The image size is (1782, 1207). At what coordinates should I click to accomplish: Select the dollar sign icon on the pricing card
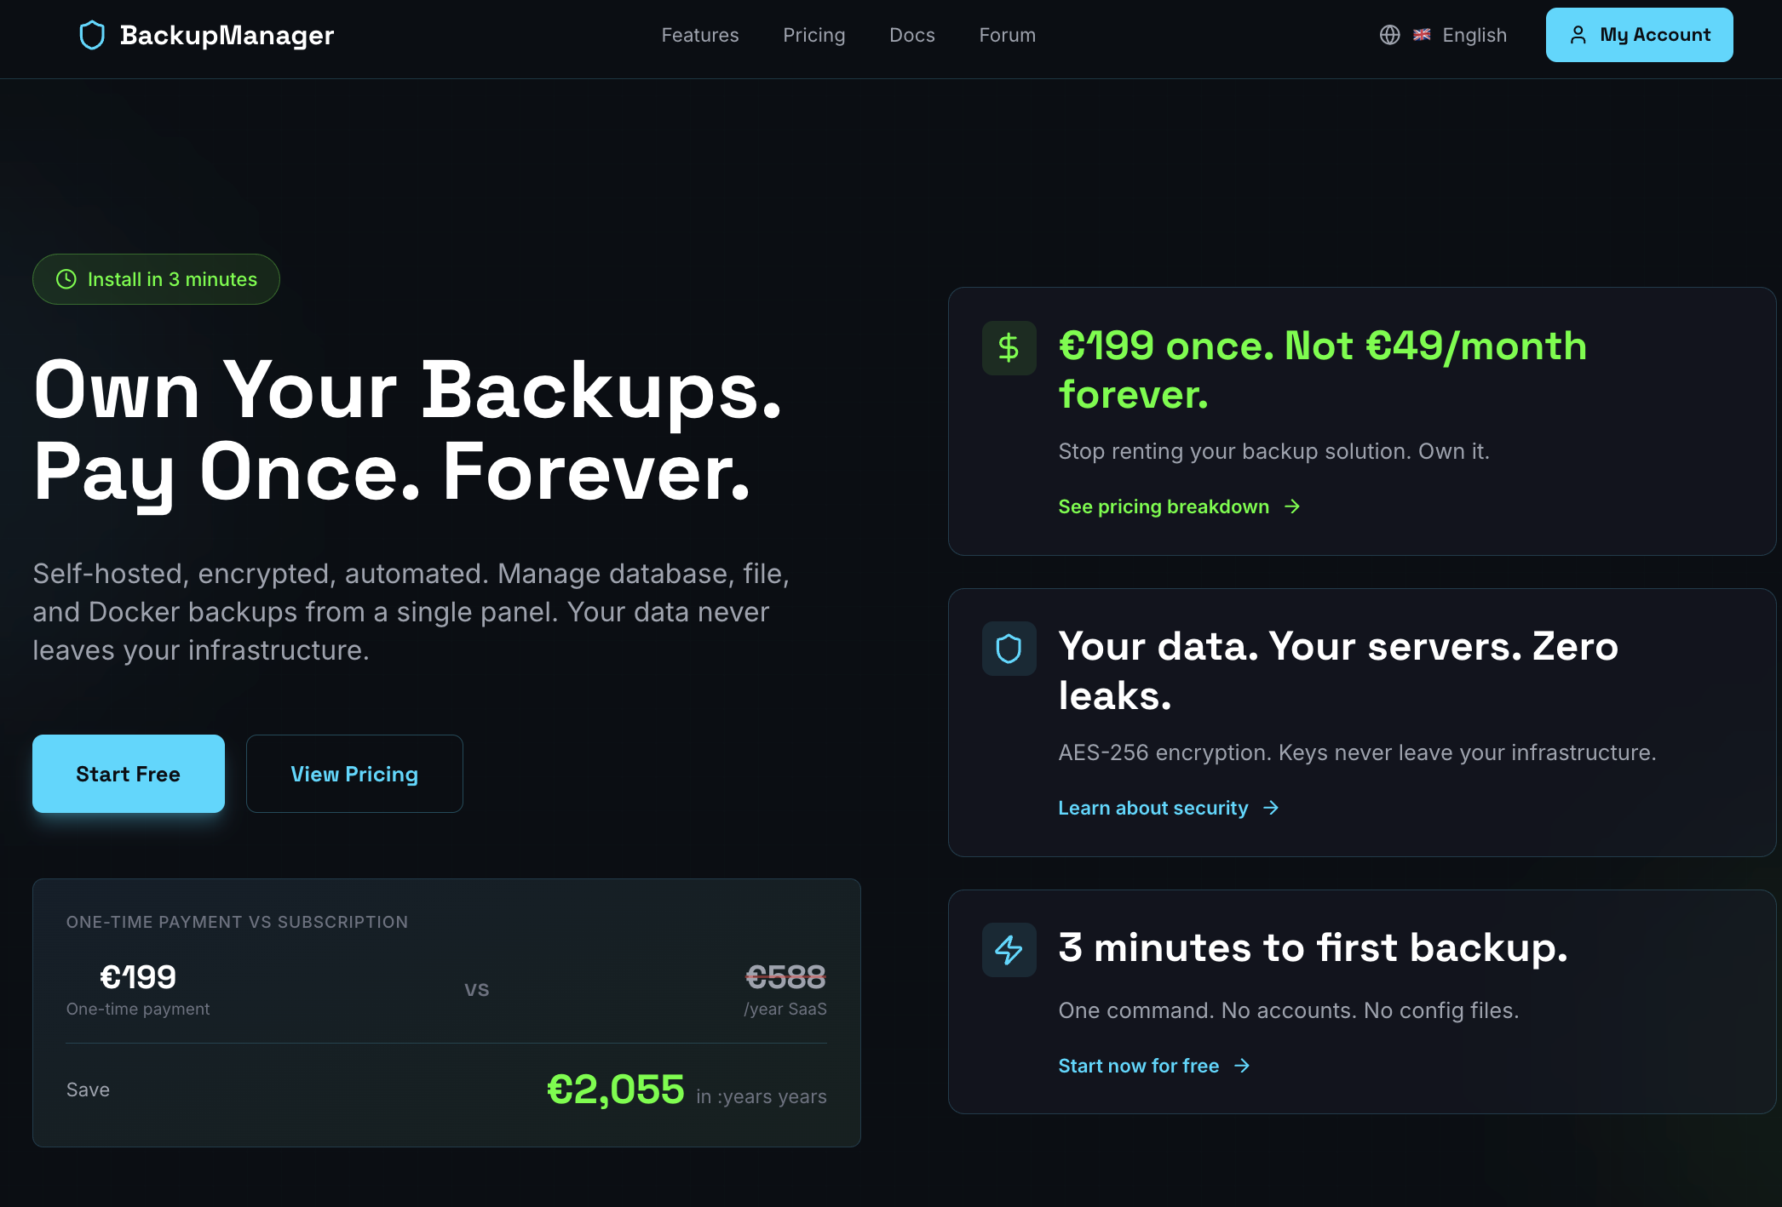point(1009,348)
